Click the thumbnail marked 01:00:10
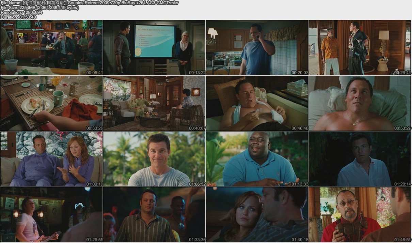Viewport: 412px width, 243px height. pyautogui.click(x=51, y=159)
